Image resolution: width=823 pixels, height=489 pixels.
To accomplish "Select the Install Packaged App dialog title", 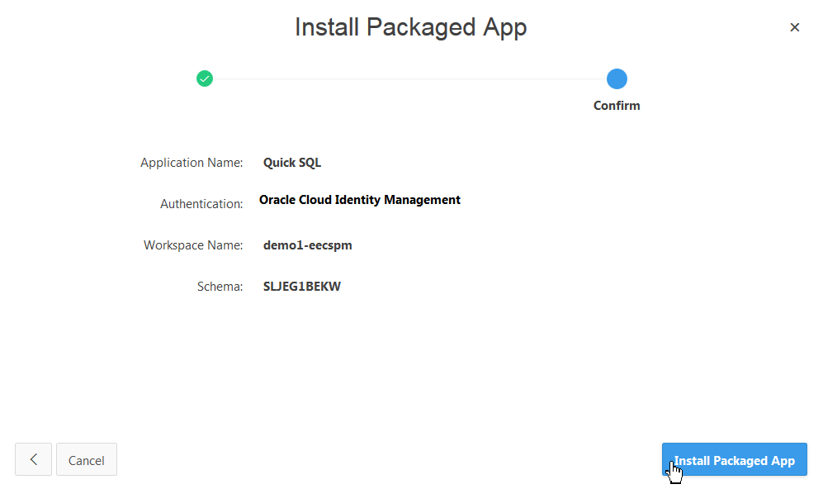I will click(410, 26).
